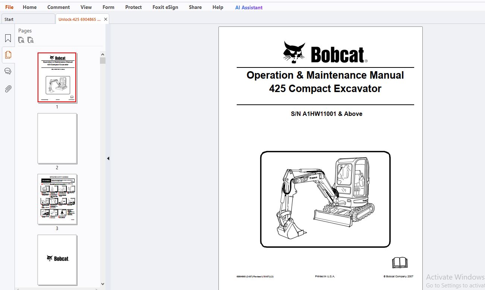Screen dimensions: 485x290
Task: Open the Protect tab
Action: [x=133, y=7]
